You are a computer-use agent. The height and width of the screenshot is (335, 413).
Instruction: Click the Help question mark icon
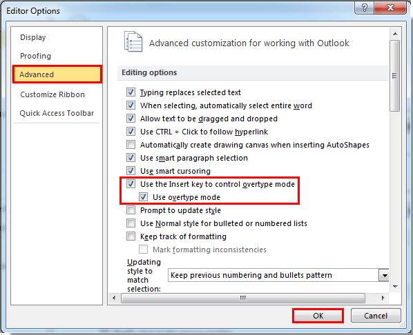click(364, 8)
